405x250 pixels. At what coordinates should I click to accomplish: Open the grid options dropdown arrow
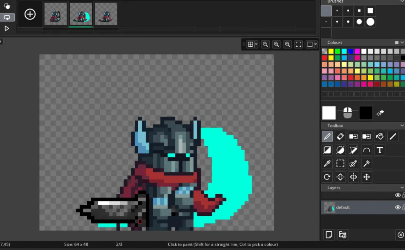(x=256, y=44)
